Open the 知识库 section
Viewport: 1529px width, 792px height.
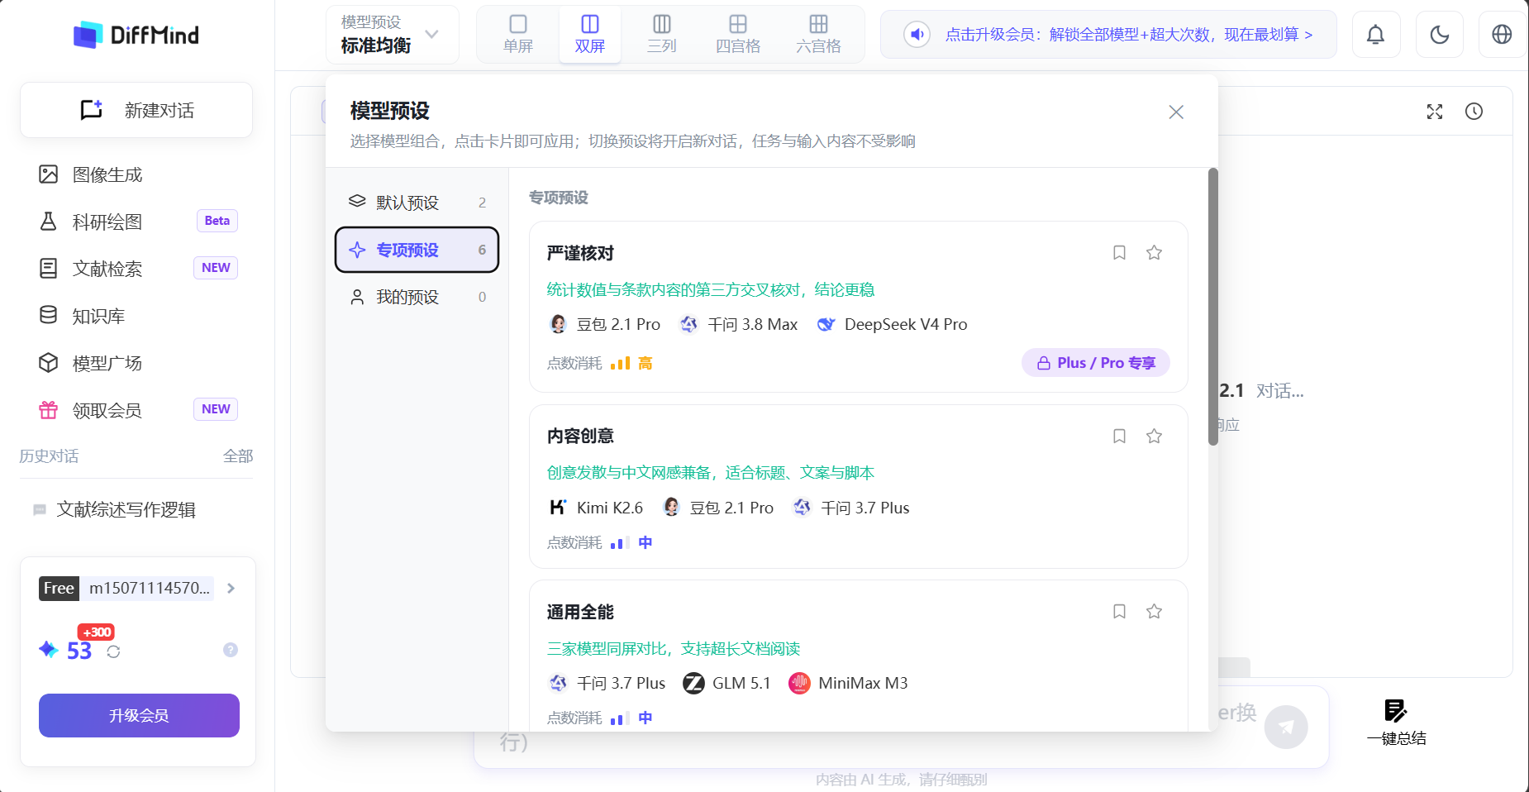tap(136, 316)
